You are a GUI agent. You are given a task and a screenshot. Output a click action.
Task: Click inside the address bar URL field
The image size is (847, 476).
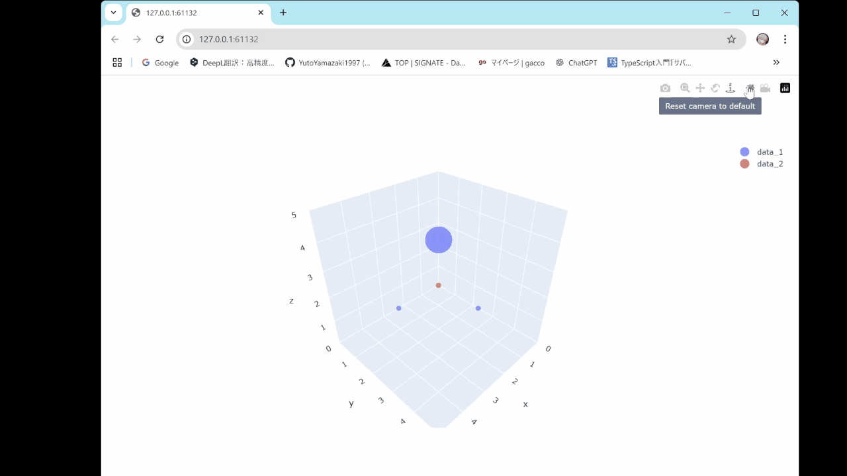(331, 39)
